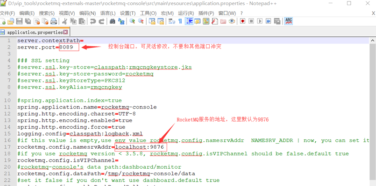Image resolution: width=376 pixels, height=186 pixels.
Task: Play back the recorded macro icon
Action: 260,21
